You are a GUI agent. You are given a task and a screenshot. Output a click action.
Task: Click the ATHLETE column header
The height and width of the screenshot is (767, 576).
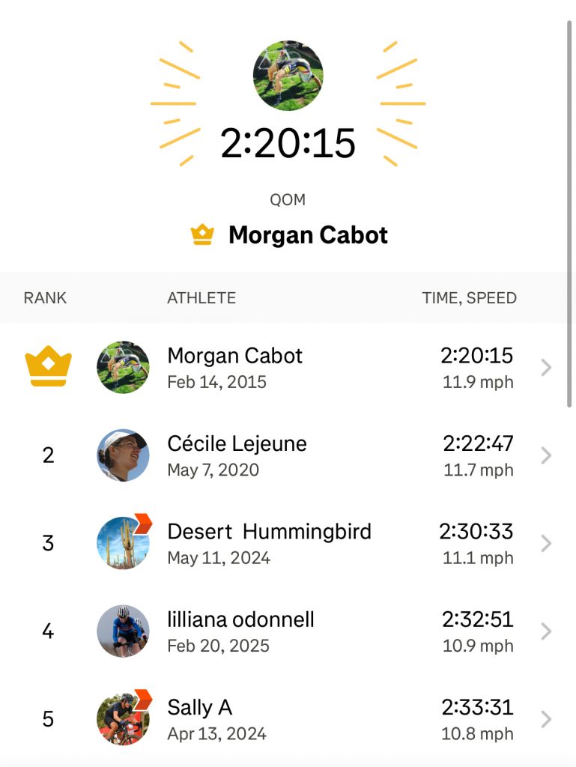click(201, 298)
